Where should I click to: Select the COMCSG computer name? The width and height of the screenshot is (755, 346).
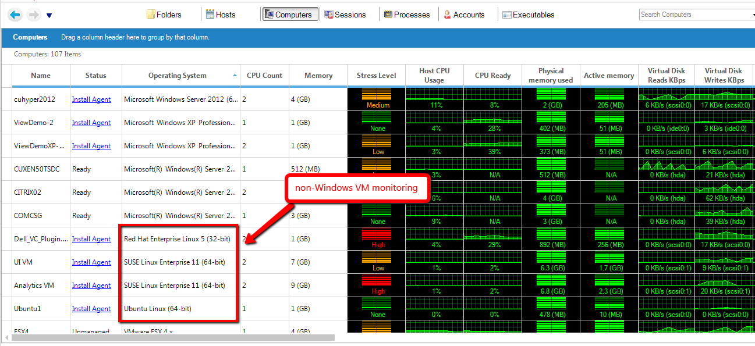pyautogui.click(x=27, y=216)
